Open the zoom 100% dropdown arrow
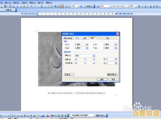Viewport: 161px width, 119px height. [x=79, y=6]
